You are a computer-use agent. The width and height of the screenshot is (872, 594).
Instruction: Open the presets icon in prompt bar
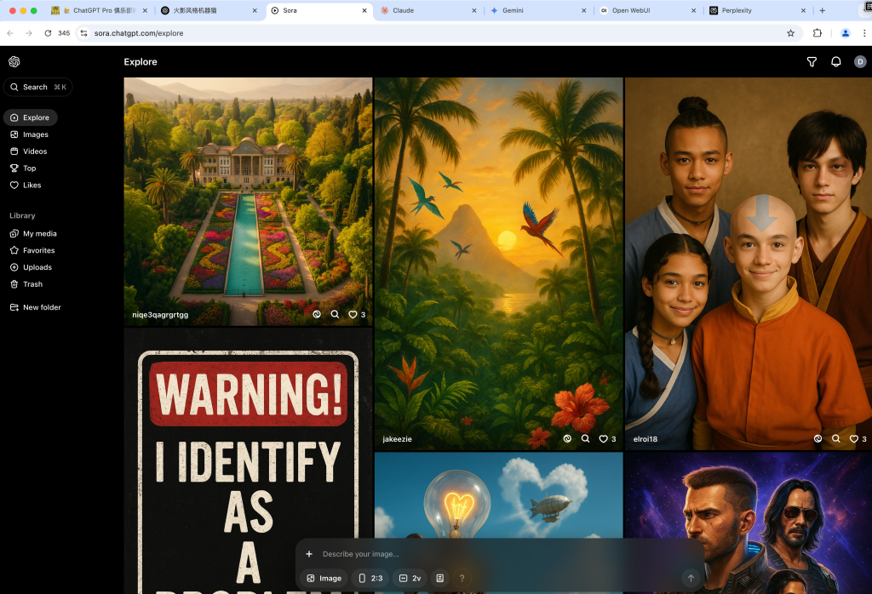pos(439,578)
